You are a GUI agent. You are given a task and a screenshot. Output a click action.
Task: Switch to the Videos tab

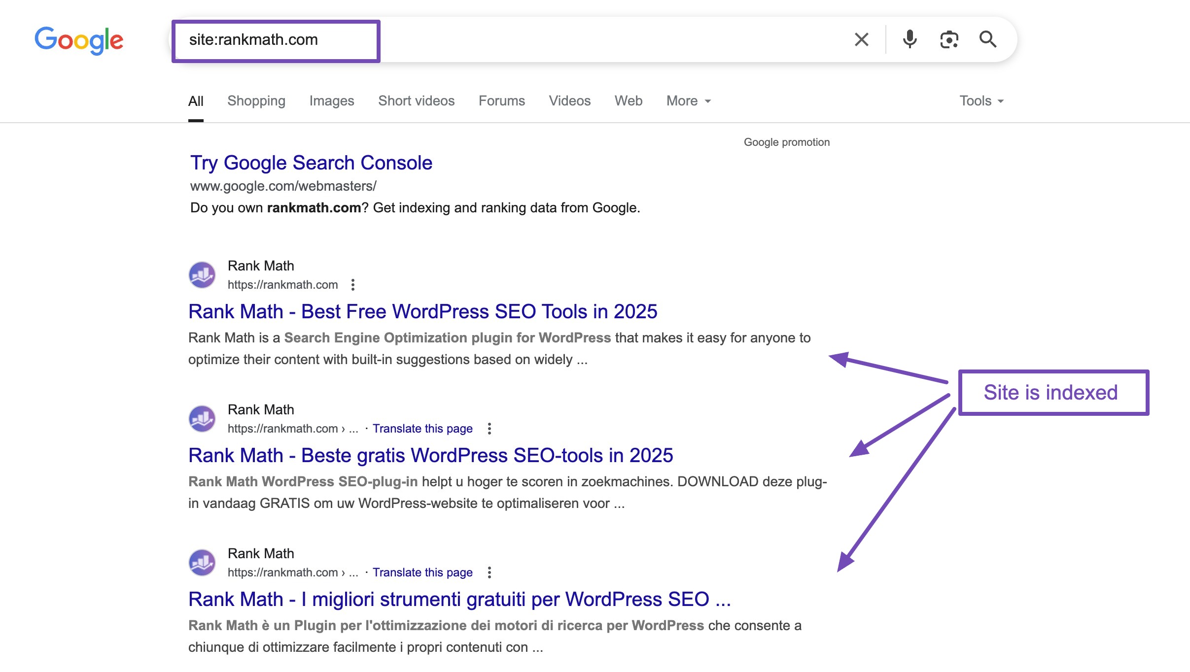pyautogui.click(x=569, y=101)
